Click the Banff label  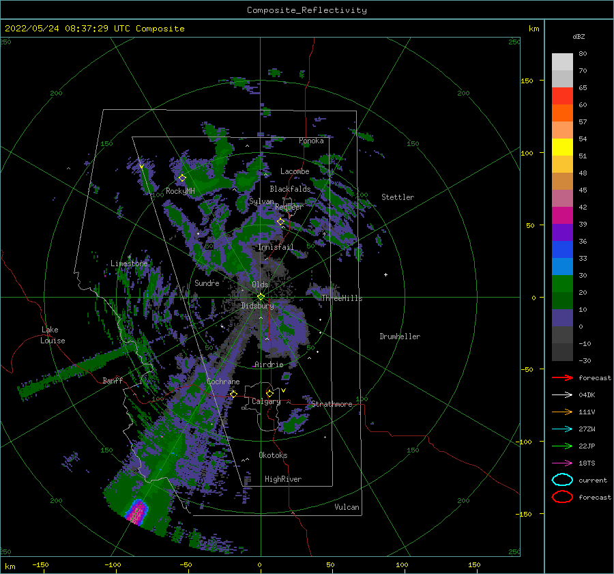point(113,380)
